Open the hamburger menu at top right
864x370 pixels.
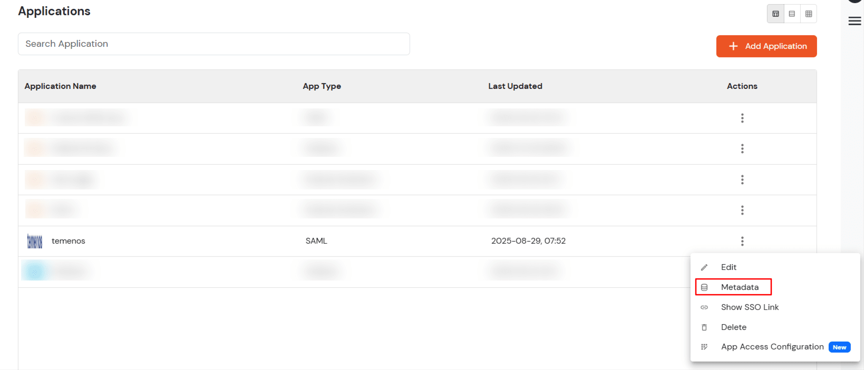pyautogui.click(x=855, y=21)
